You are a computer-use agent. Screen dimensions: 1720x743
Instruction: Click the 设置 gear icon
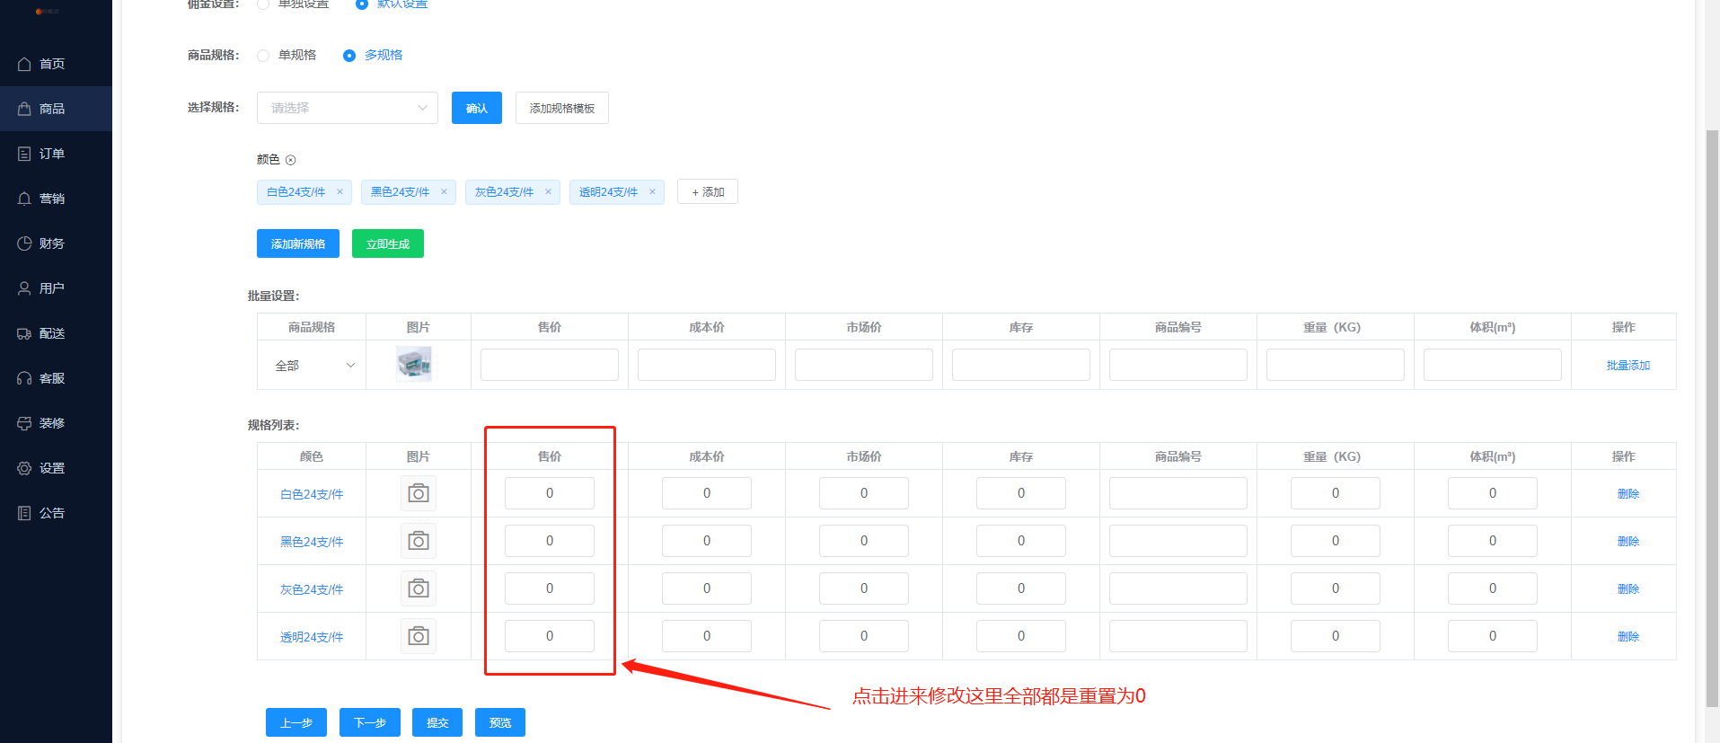pyautogui.click(x=24, y=468)
